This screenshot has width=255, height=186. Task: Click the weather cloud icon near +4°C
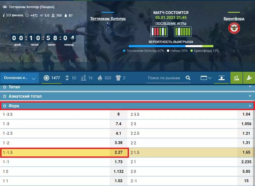click(27, 16)
